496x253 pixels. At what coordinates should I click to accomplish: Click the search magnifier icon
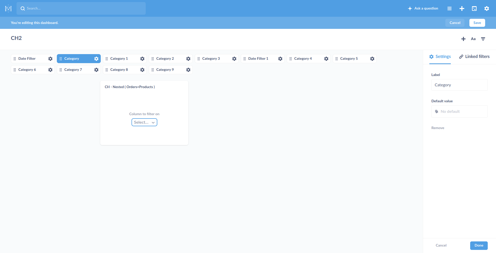click(23, 8)
